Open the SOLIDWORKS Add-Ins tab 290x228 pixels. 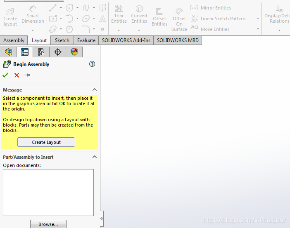click(126, 40)
